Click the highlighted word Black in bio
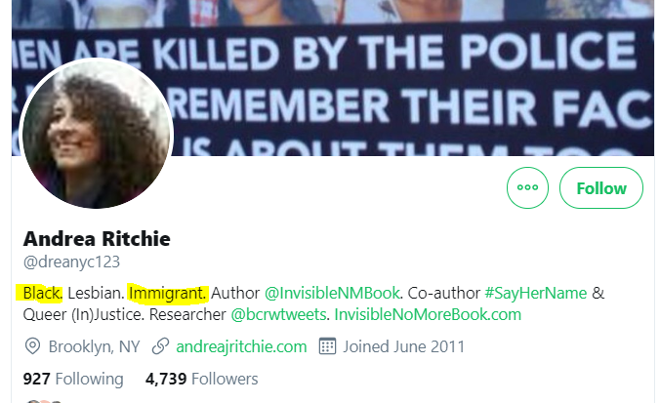 (42, 293)
